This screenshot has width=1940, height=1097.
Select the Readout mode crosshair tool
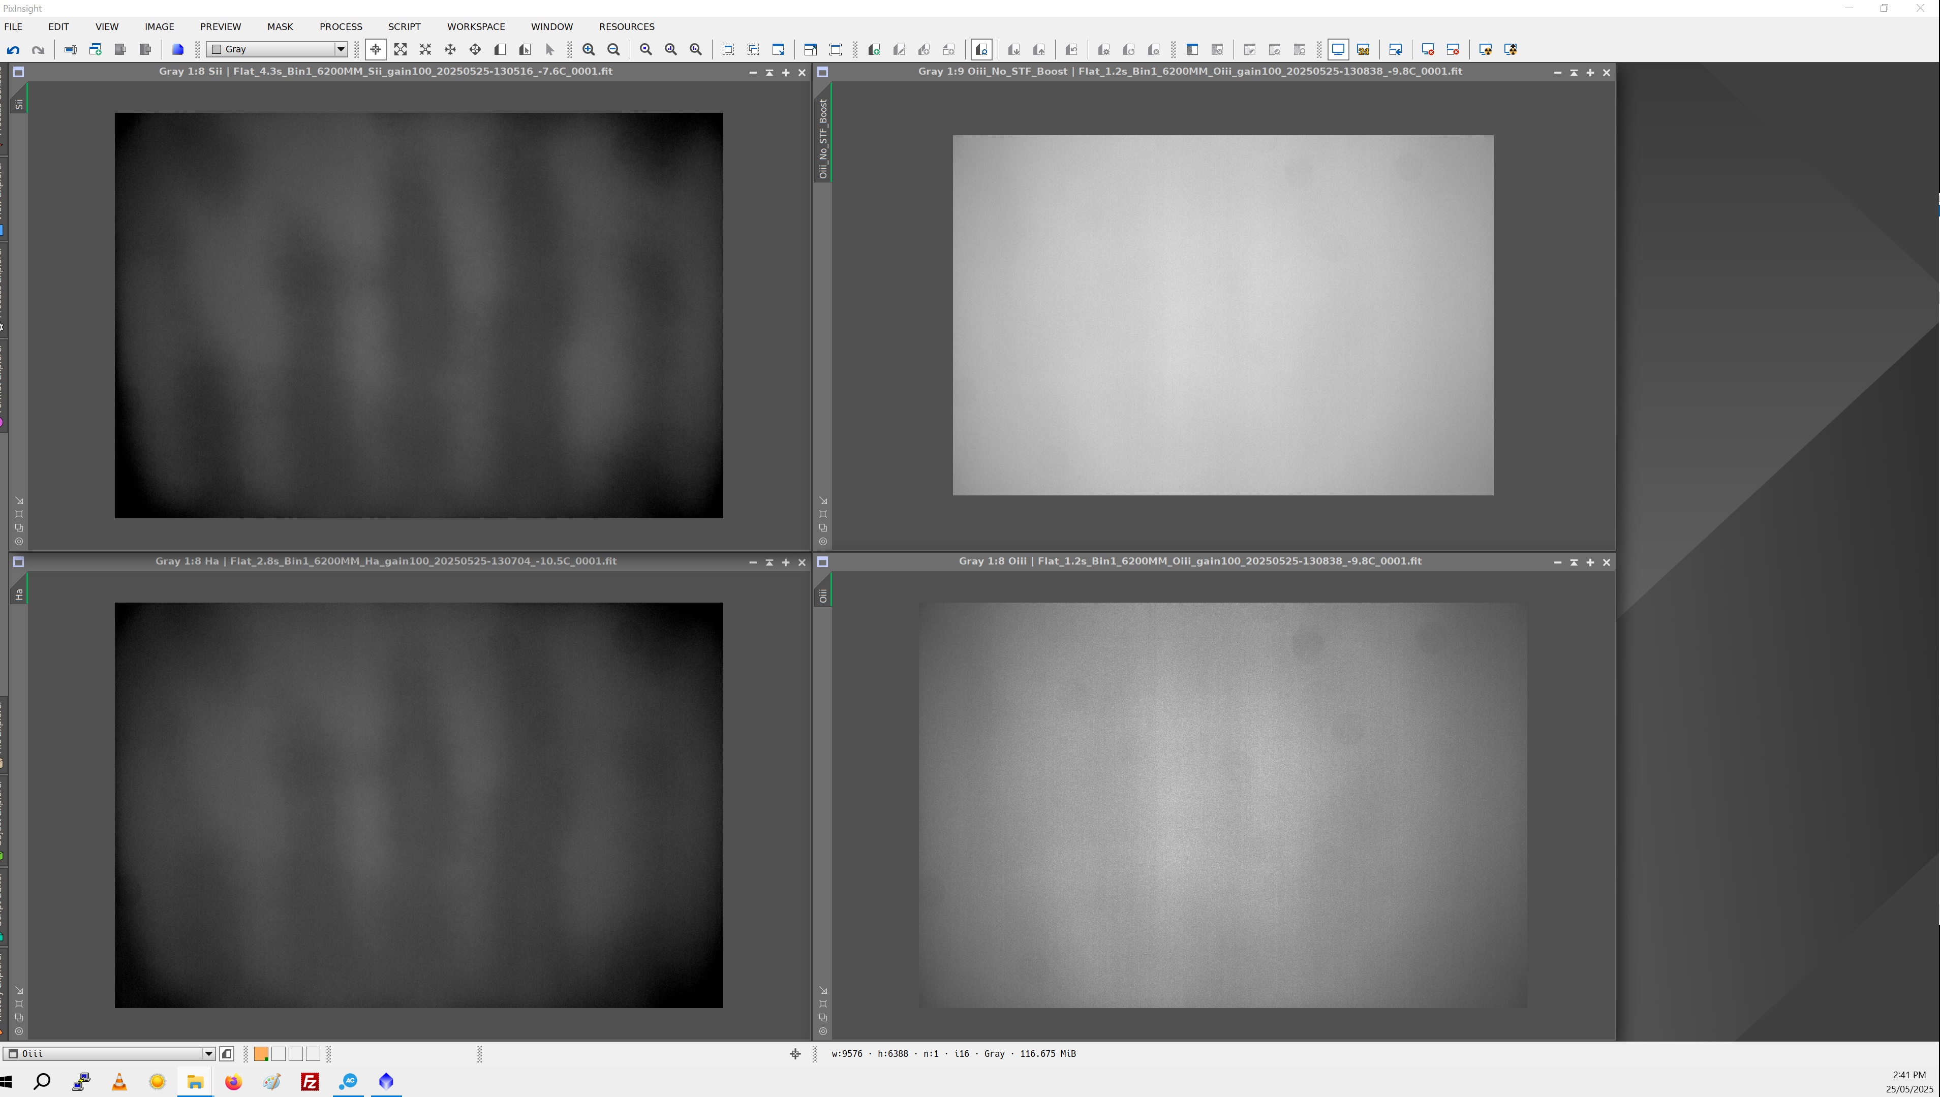click(375, 50)
